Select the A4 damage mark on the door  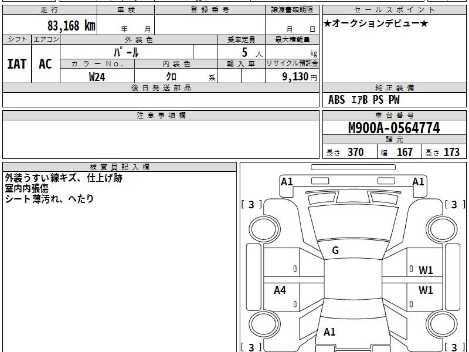(x=280, y=290)
